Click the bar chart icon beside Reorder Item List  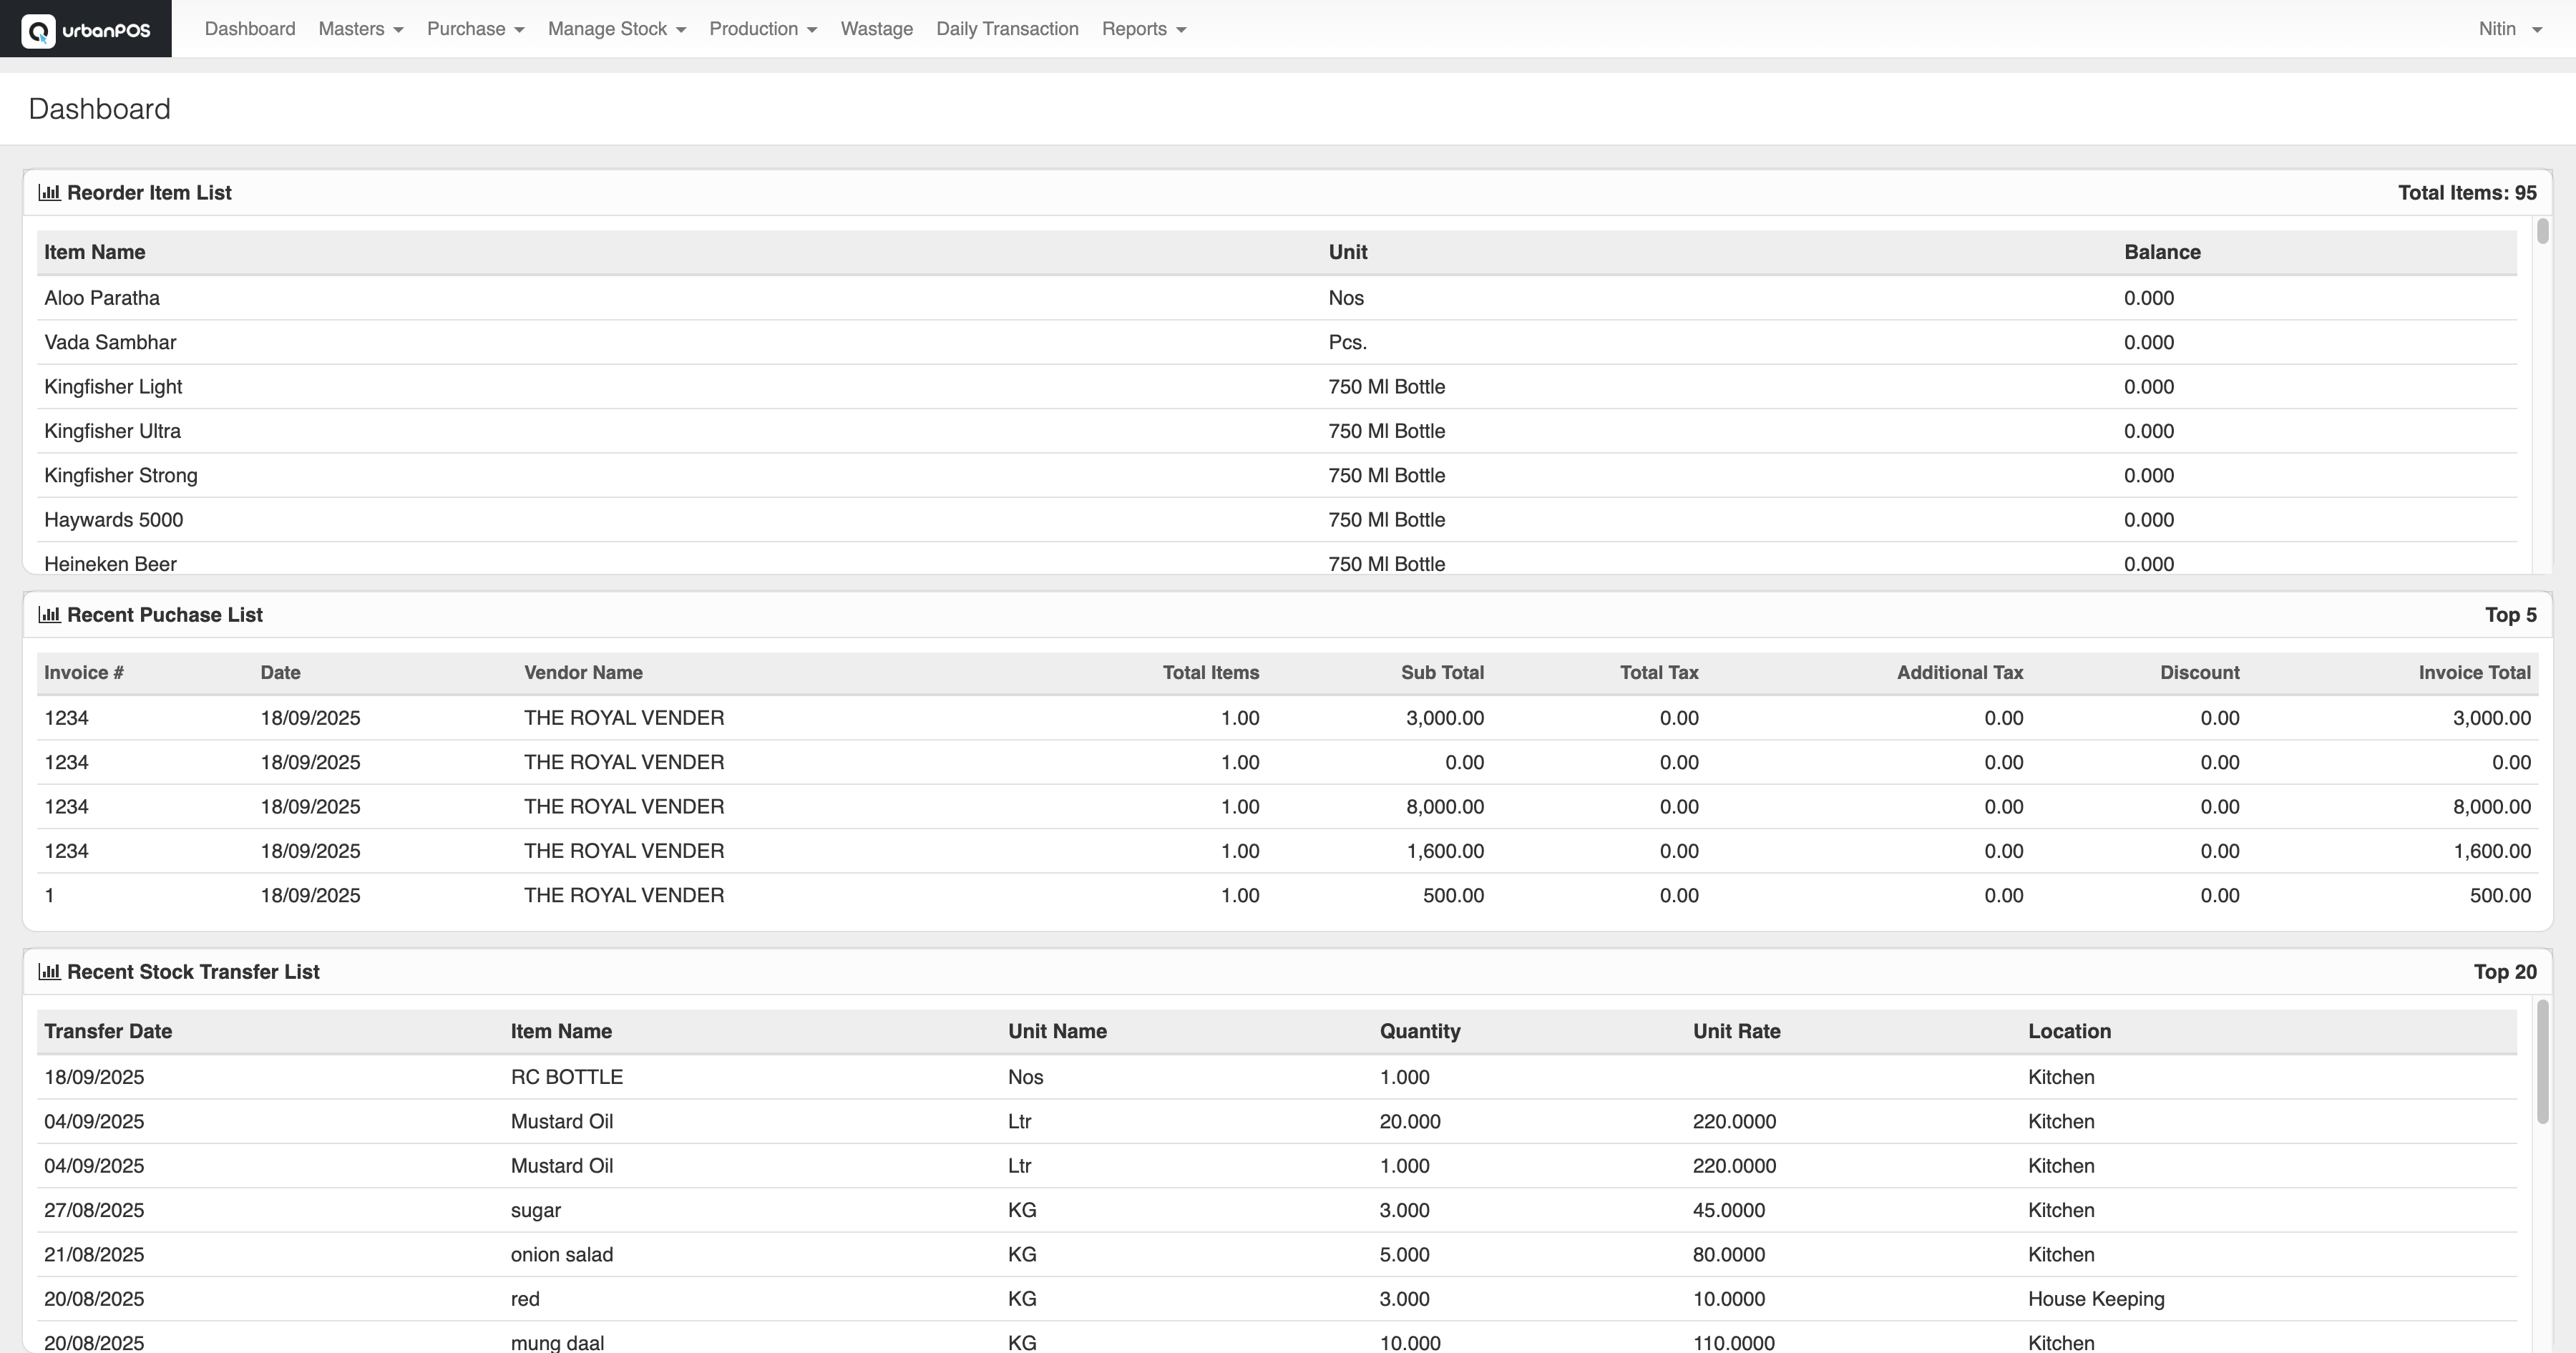49,192
